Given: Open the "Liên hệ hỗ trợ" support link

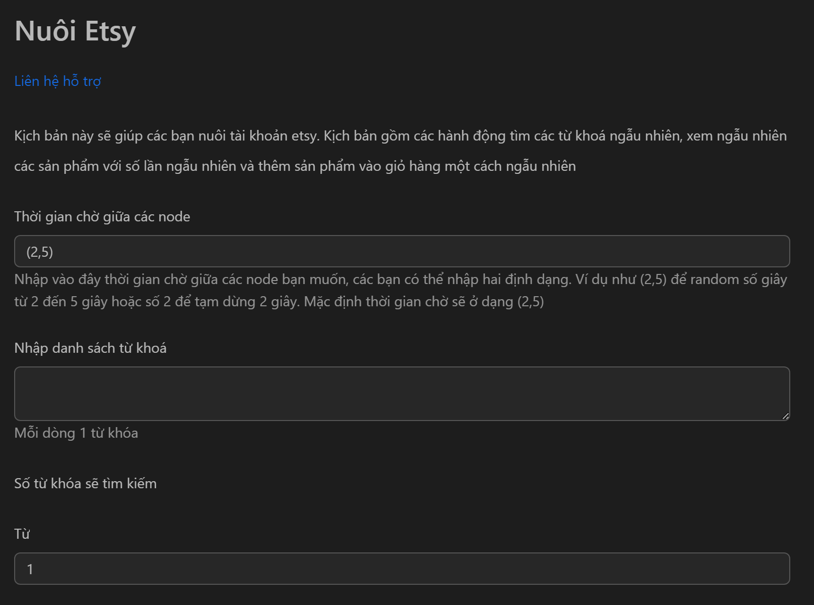Looking at the screenshot, I should coord(58,81).
